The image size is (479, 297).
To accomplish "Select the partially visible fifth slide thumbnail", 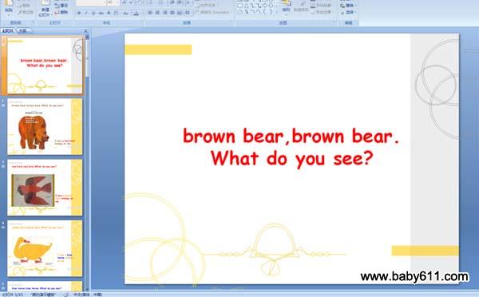I will tap(45, 286).
